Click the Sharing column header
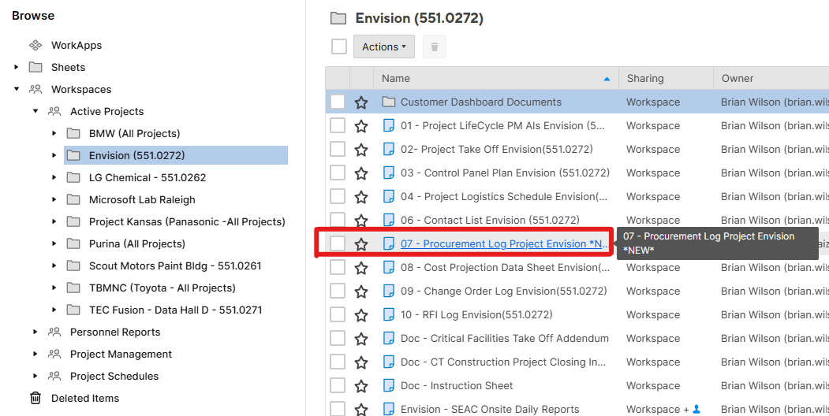 [644, 79]
